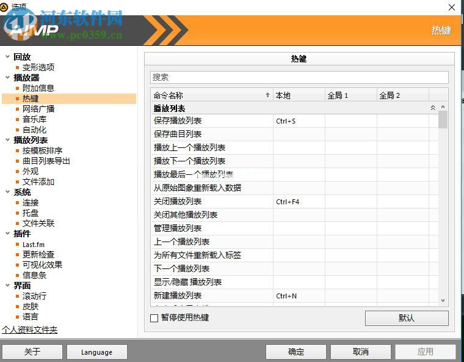This screenshot has height=362, width=464.
Task: Select the 保存播放列表 command row
Action: point(294,121)
